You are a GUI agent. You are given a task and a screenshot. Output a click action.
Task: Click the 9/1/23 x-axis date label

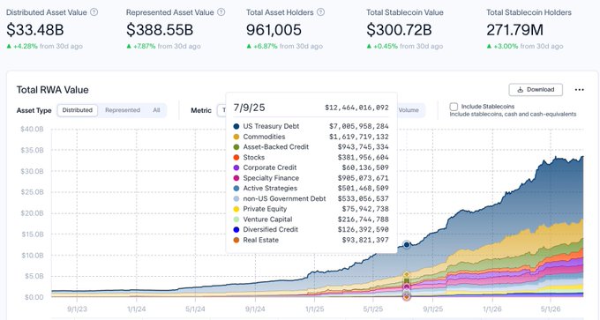[77, 309]
